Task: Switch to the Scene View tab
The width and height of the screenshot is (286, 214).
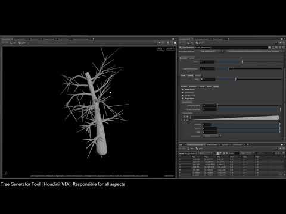Action: click(x=5, y=39)
